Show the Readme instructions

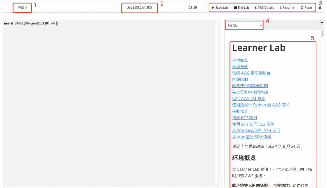coord(287,8)
